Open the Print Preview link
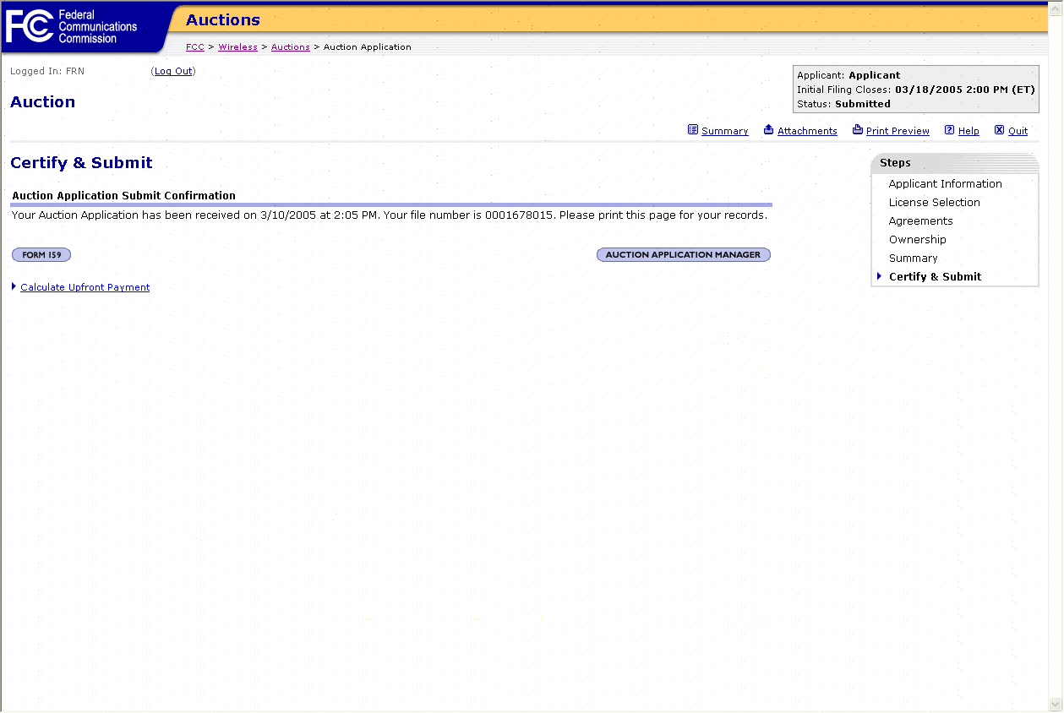This screenshot has width=1064, height=713. (x=898, y=131)
